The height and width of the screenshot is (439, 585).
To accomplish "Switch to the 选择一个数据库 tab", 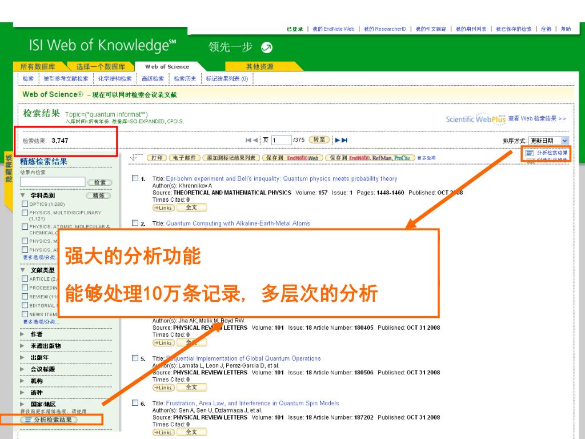I will coord(101,66).
